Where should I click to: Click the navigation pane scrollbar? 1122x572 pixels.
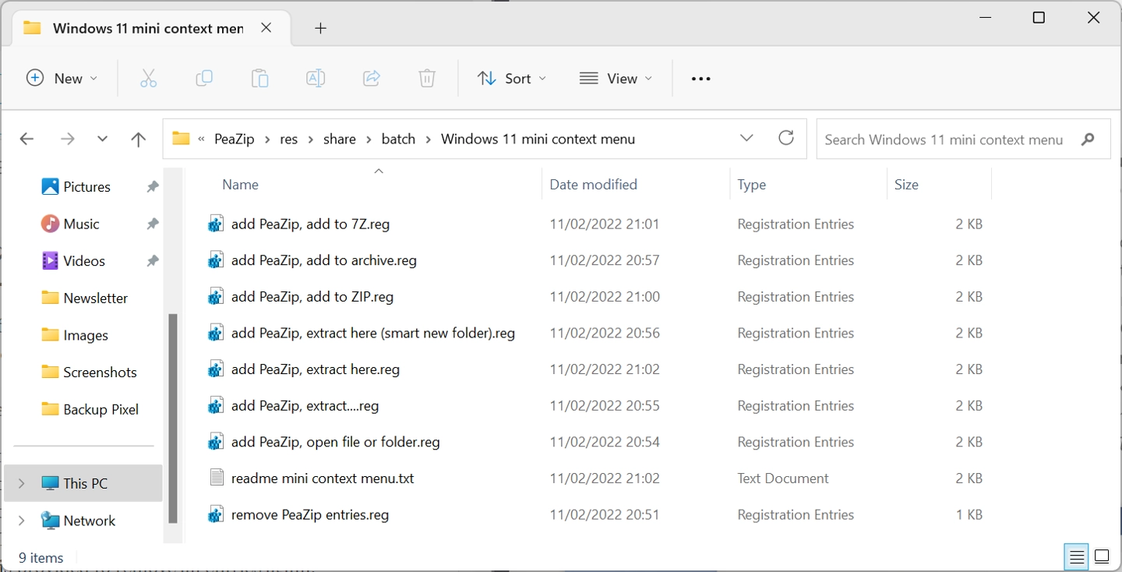pos(173,418)
